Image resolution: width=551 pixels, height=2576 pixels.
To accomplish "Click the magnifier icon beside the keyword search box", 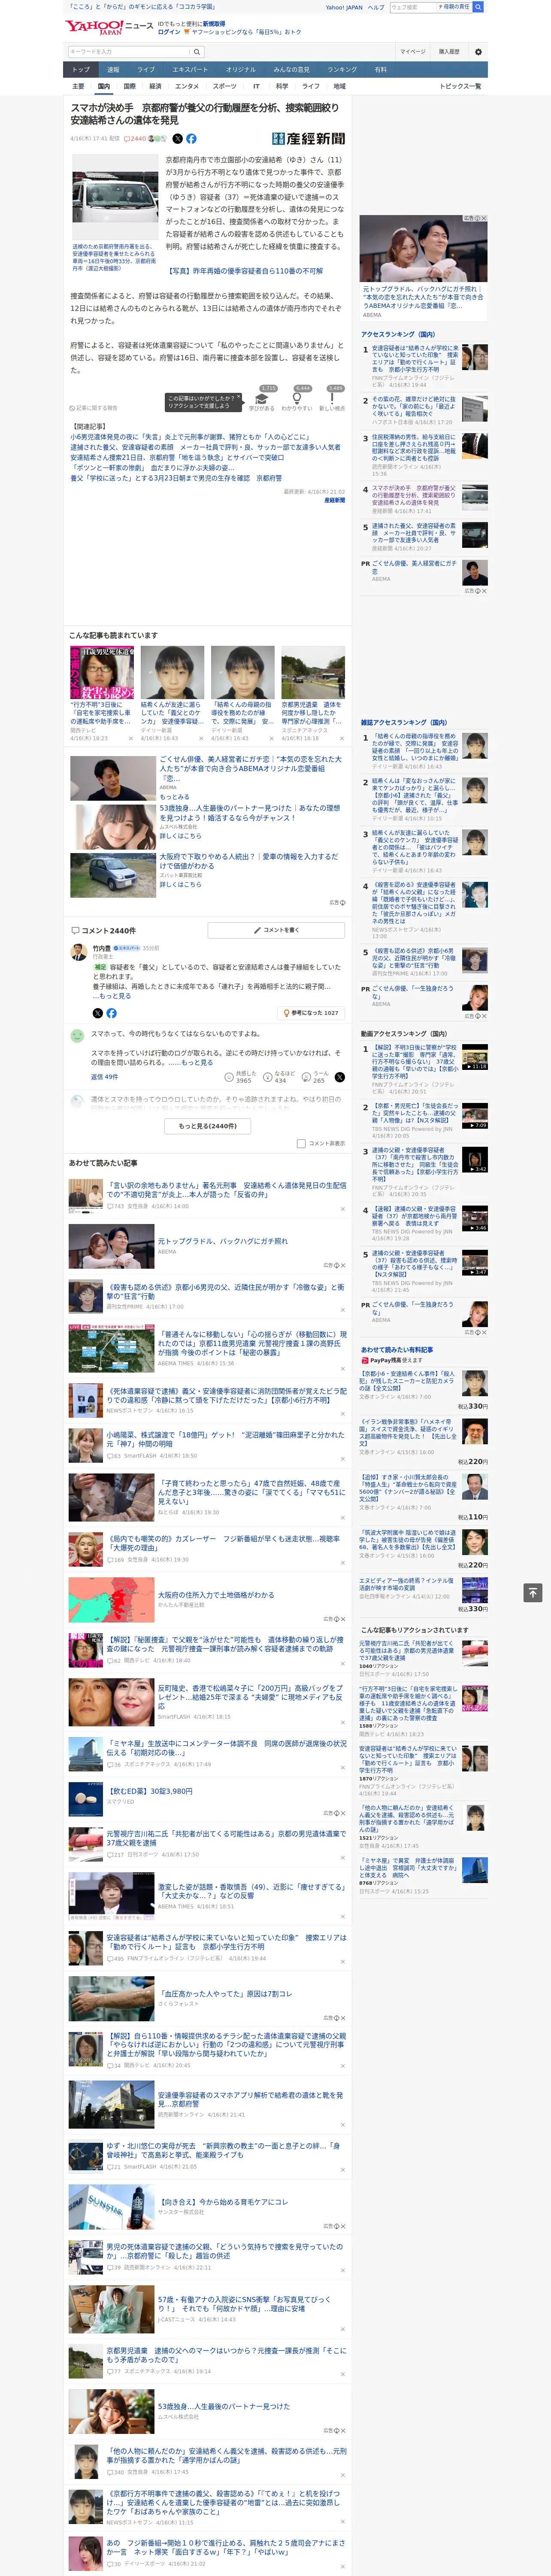I will click(196, 52).
